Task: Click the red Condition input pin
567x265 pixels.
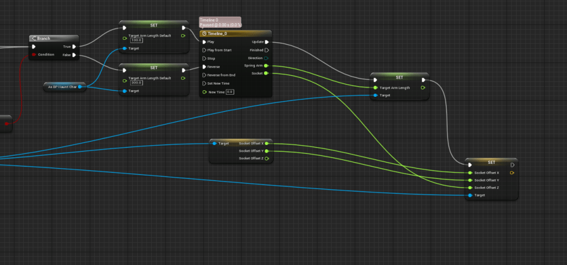Action: pos(34,55)
